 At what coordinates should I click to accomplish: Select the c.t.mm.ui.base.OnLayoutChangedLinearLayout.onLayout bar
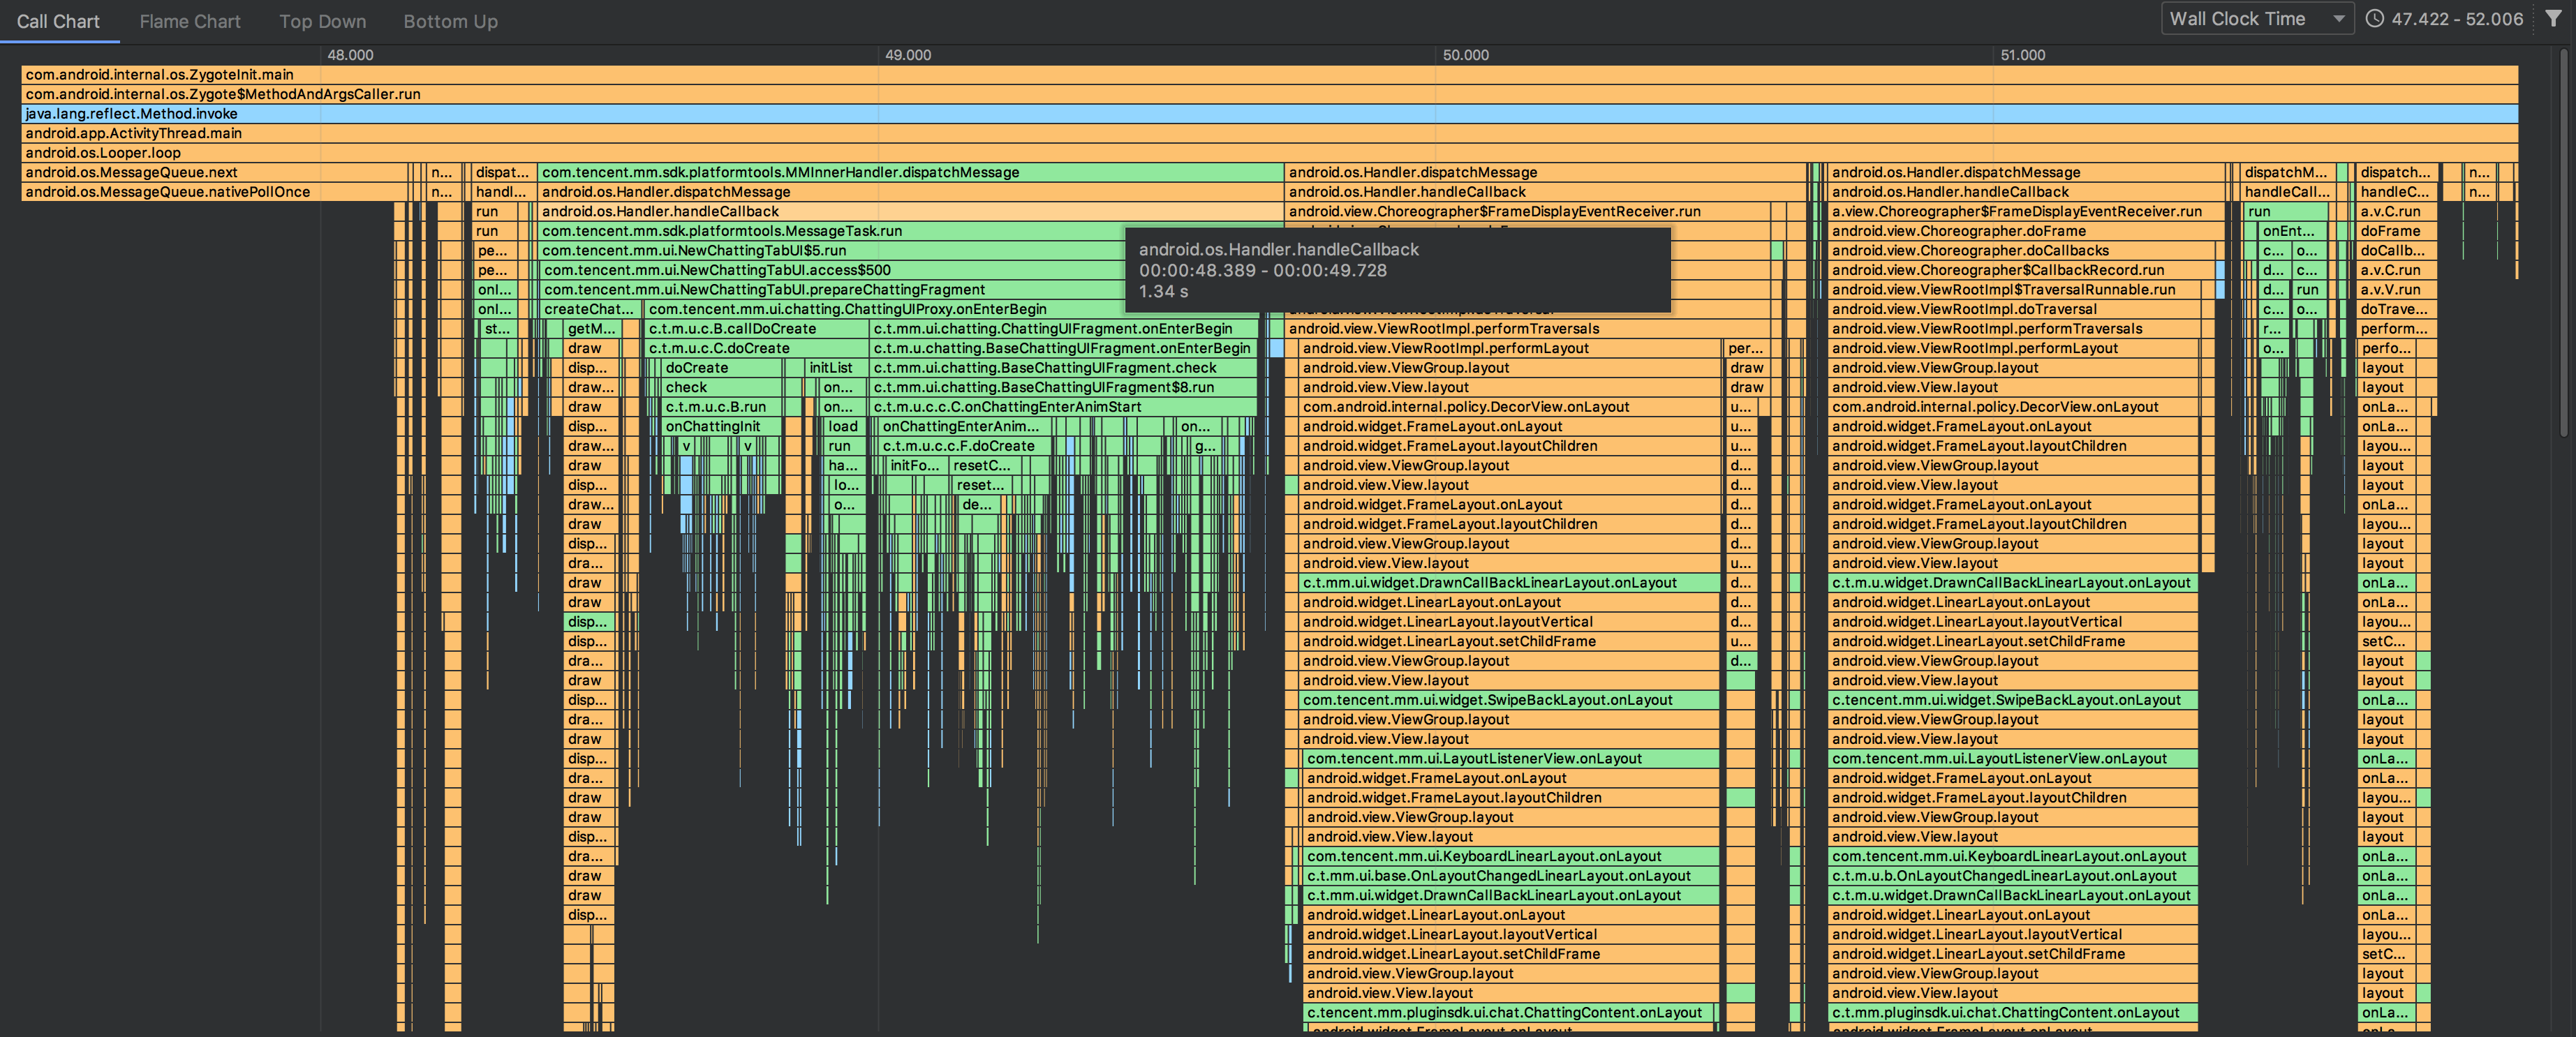click(1511, 875)
